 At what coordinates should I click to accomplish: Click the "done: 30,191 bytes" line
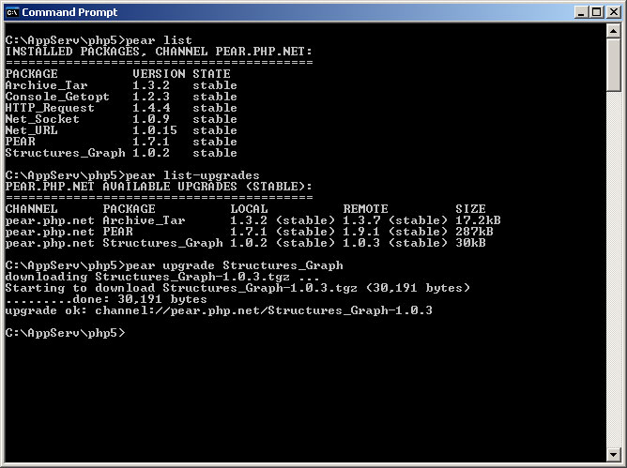tap(106, 299)
